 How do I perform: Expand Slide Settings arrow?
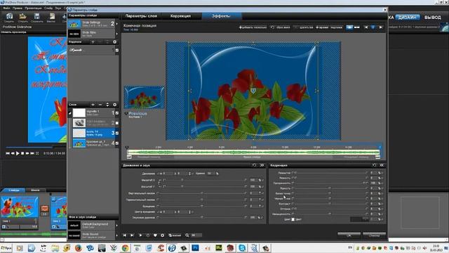click(x=117, y=24)
